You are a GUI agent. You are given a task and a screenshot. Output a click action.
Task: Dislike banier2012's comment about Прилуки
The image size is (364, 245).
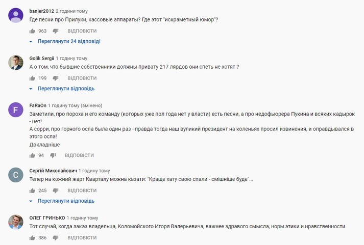click(56, 31)
